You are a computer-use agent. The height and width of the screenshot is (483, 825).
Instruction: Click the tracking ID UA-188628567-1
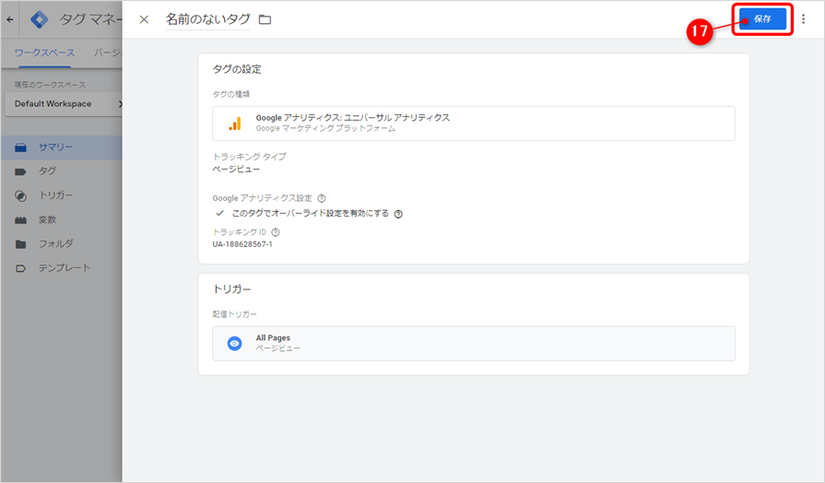[242, 244]
